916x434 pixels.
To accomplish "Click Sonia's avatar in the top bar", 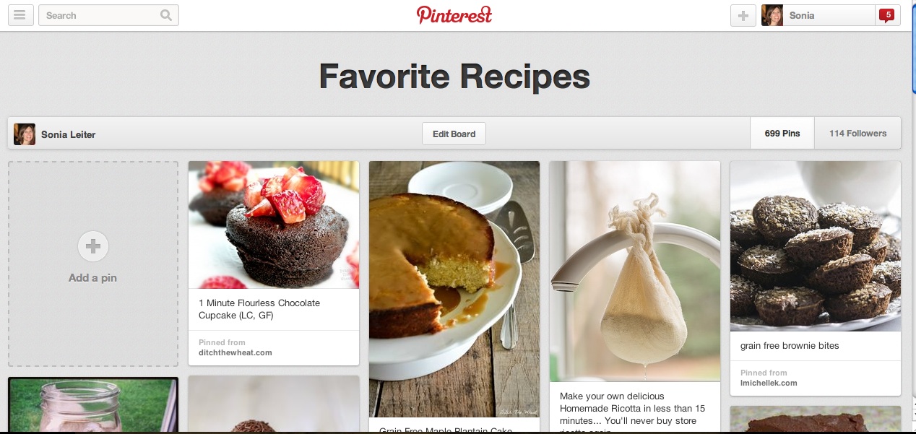I will click(x=772, y=15).
